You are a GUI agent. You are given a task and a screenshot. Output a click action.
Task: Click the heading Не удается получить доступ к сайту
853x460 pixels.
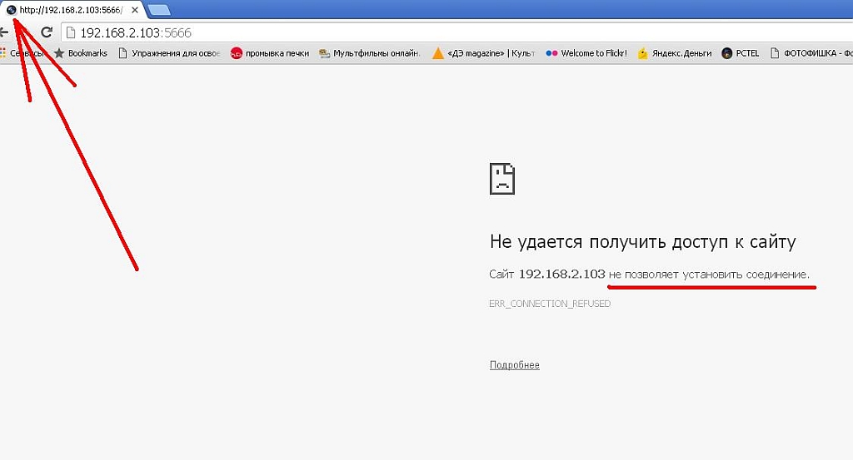642,241
